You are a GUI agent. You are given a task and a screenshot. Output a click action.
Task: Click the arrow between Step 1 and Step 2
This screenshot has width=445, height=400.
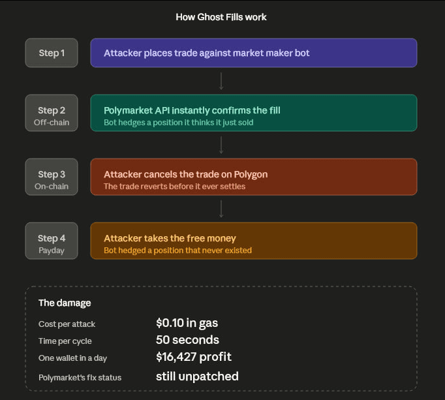pos(222,81)
